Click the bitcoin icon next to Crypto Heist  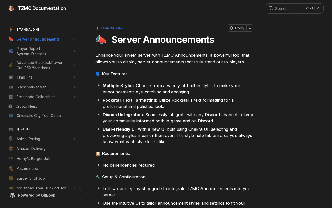point(10,106)
